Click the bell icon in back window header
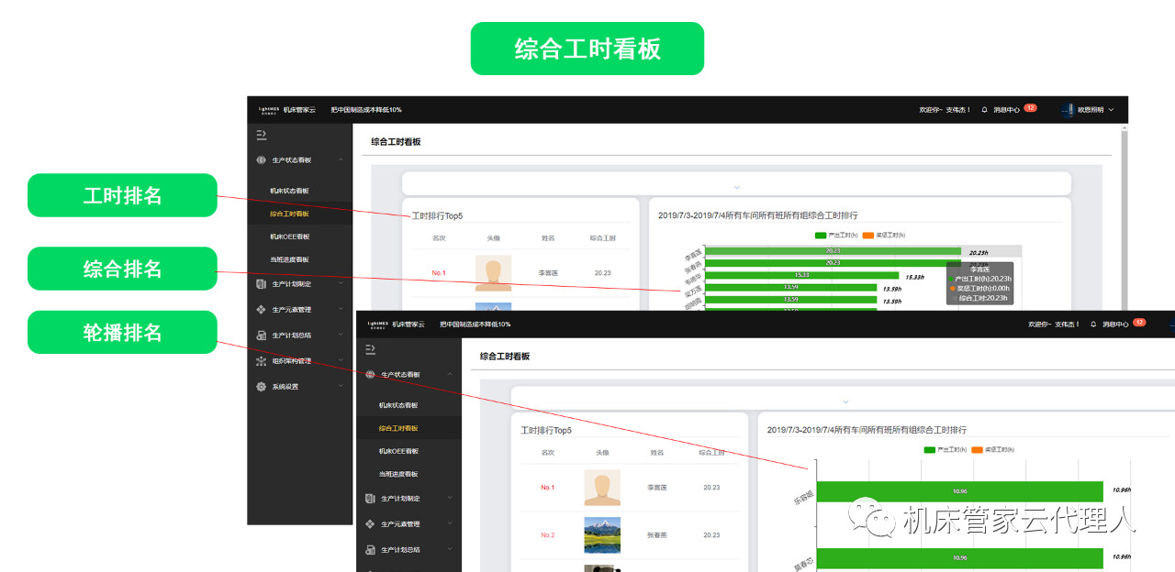This screenshot has height=572, width=1175. pyautogui.click(x=984, y=110)
